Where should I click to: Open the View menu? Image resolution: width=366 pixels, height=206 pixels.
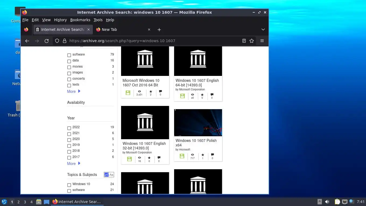point(46,20)
